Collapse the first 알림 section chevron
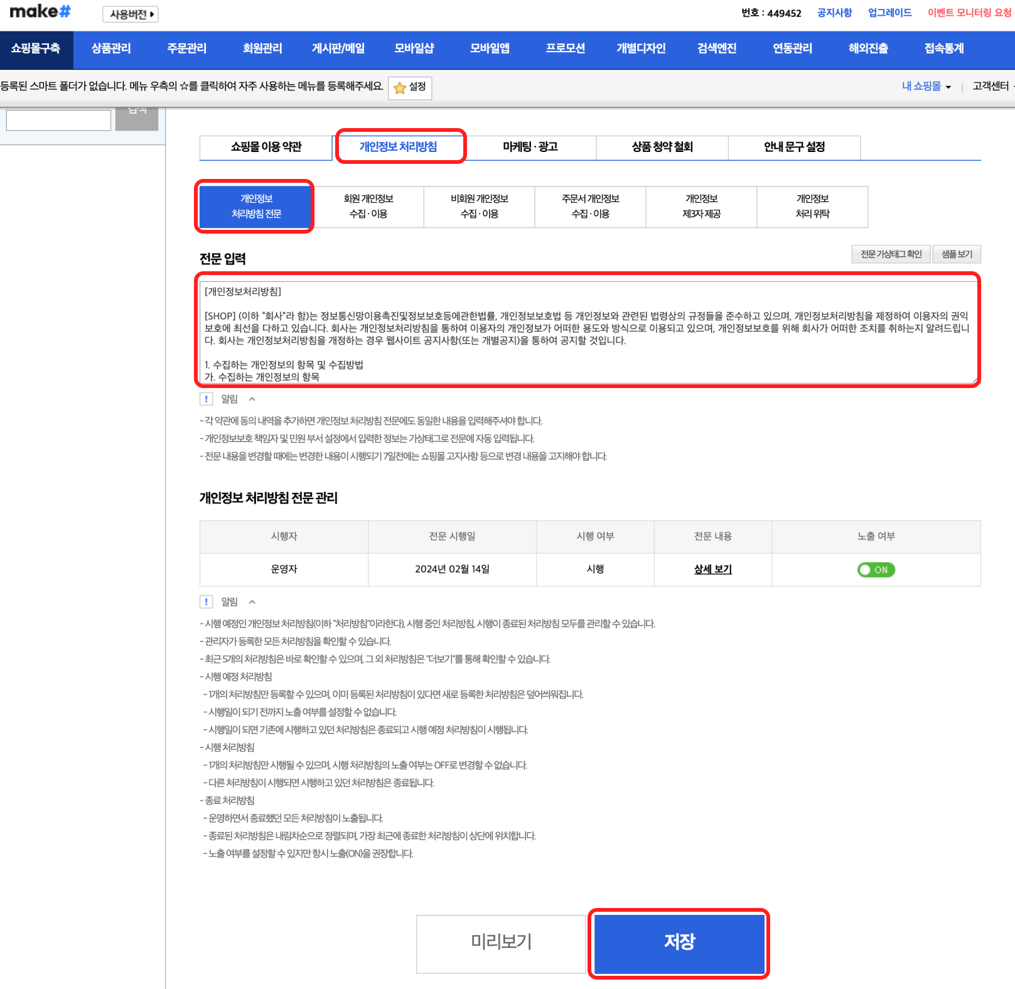The image size is (1015, 989). click(252, 399)
